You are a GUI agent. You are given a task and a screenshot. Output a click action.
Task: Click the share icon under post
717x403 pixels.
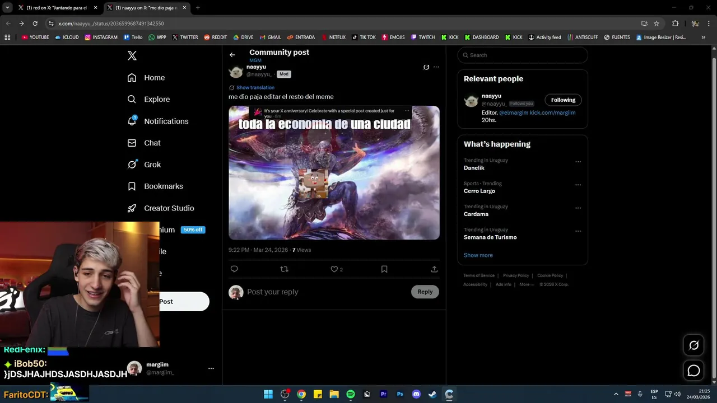(434, 269)
